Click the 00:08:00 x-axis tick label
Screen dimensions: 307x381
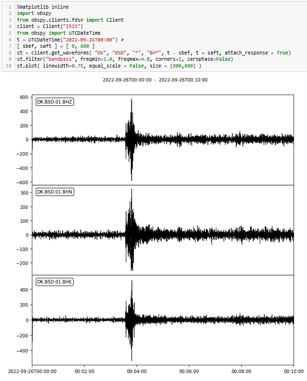coord(241,371)
